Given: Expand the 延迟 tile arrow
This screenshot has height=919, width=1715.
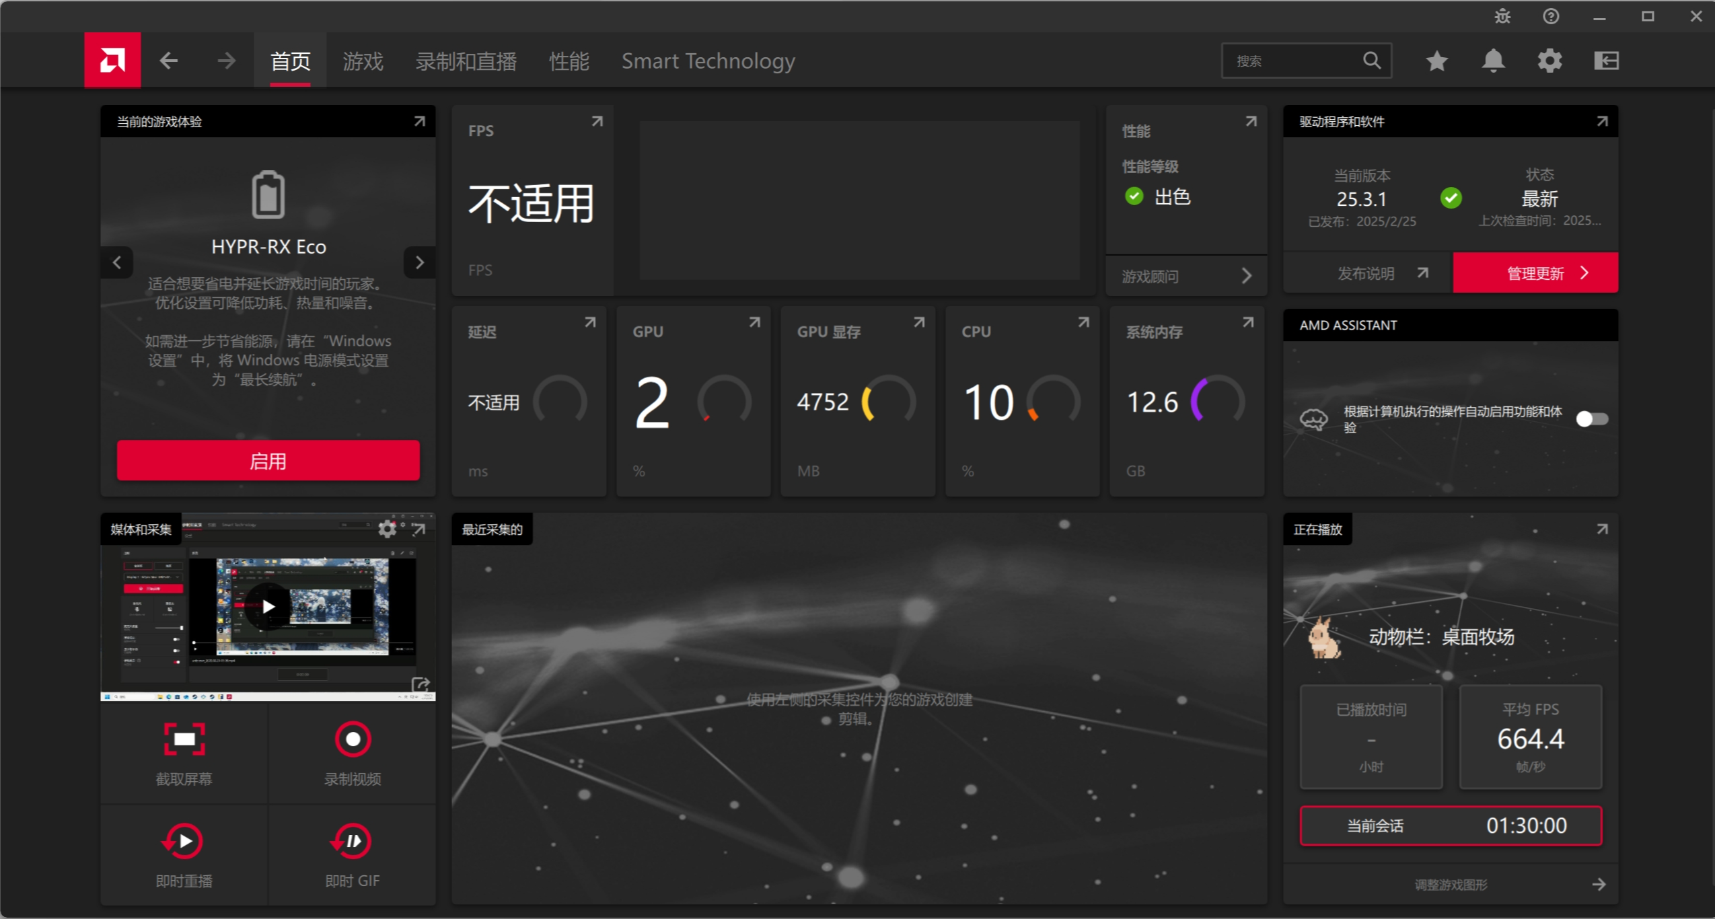Looking at the screenshot, I should click(x=590, y=323).
